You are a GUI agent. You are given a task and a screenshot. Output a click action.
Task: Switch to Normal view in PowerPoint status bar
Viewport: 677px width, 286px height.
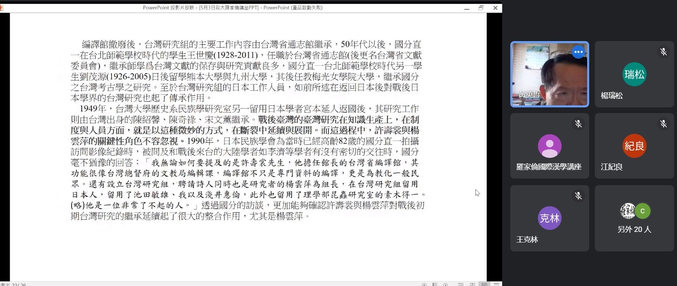coord(461,284)
